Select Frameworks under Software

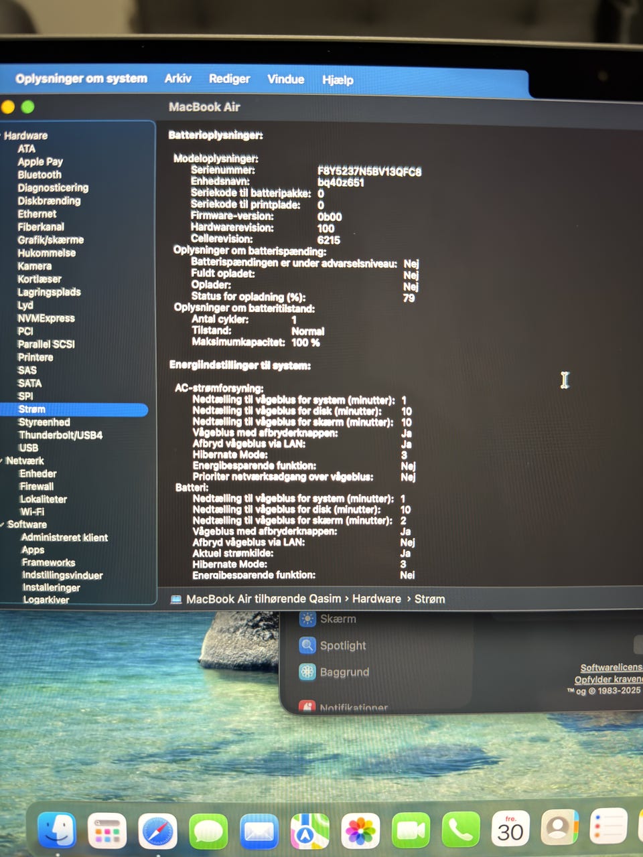click(48, 562)
